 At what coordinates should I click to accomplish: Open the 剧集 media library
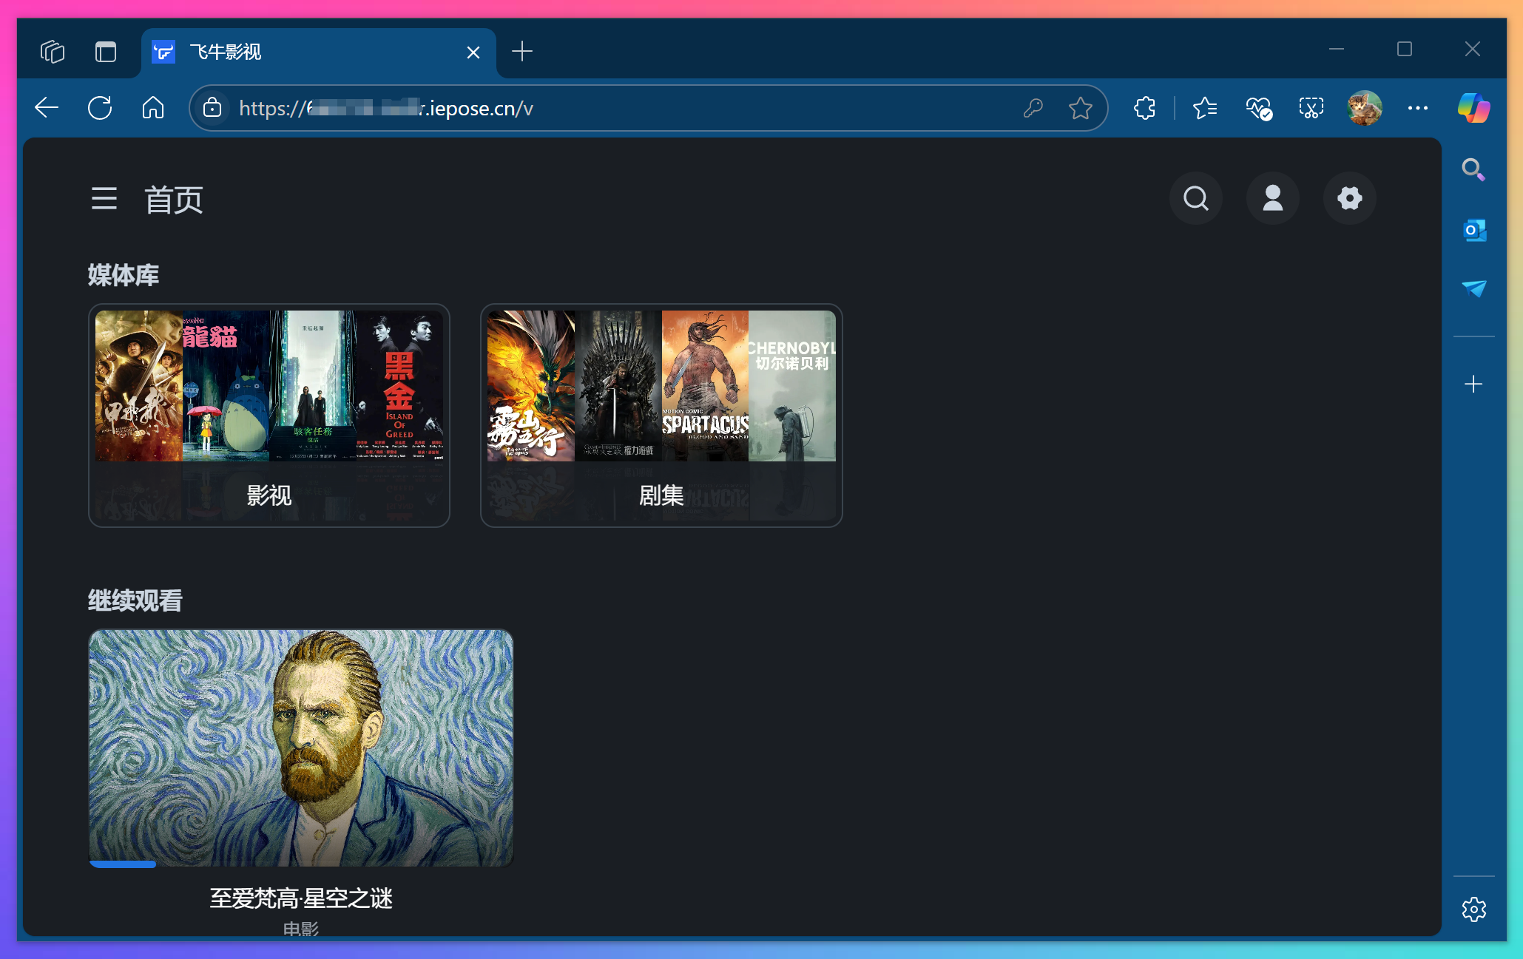(661, 414)
